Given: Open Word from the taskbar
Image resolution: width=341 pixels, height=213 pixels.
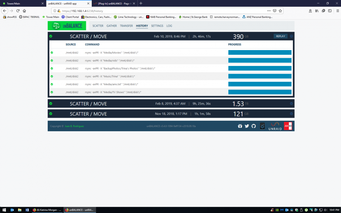Looking at the screenshot, I should point(27,210).
